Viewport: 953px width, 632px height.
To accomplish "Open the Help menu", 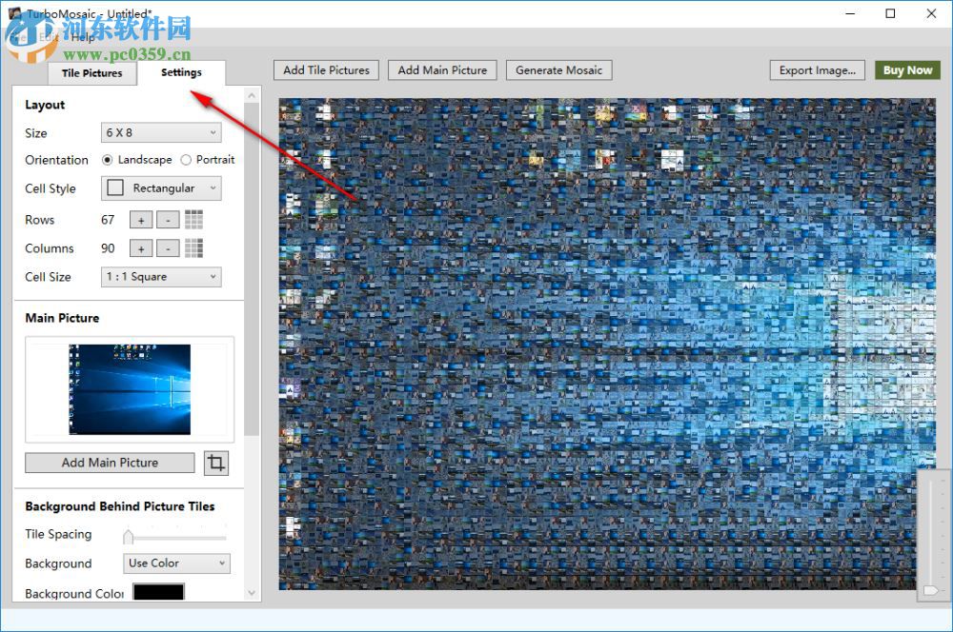I will tap(83, 38).
